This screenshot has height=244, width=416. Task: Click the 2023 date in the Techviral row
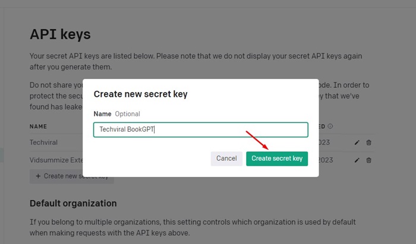324,142
